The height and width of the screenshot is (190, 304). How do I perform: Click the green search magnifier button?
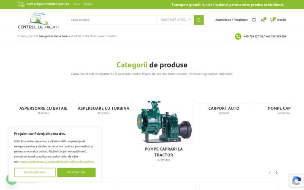199,20
